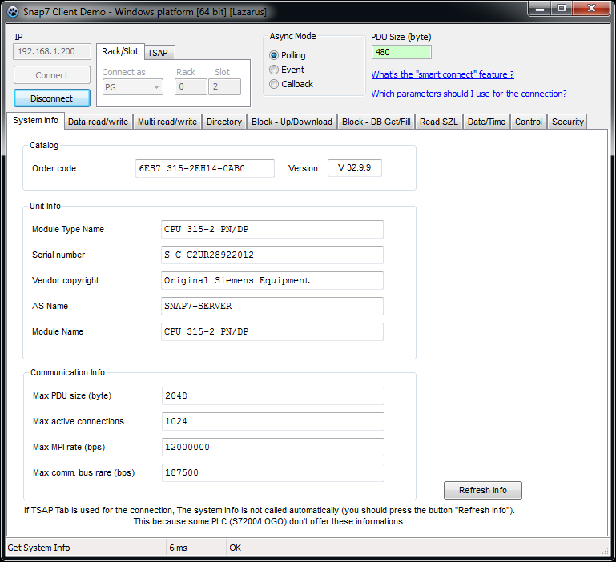Open the Security tab
Image resolution: width=616 pixels, height=562 pixels.
(x=568, y=122)
